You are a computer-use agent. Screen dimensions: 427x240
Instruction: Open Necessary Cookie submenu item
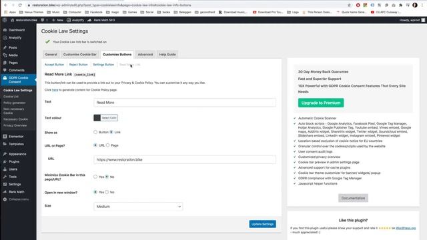click(15, 119)
